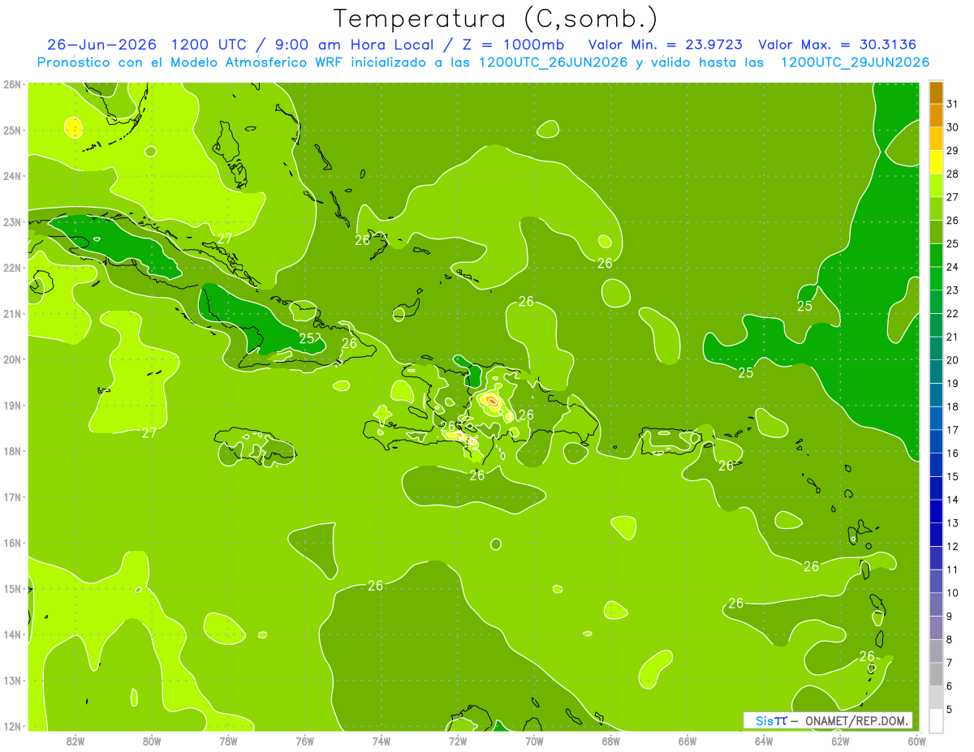This screenshot has height=752, width=974.
Task: Click the legend swatch between 30 and 31
Action: pyautogui.click(x=936, y=115)
